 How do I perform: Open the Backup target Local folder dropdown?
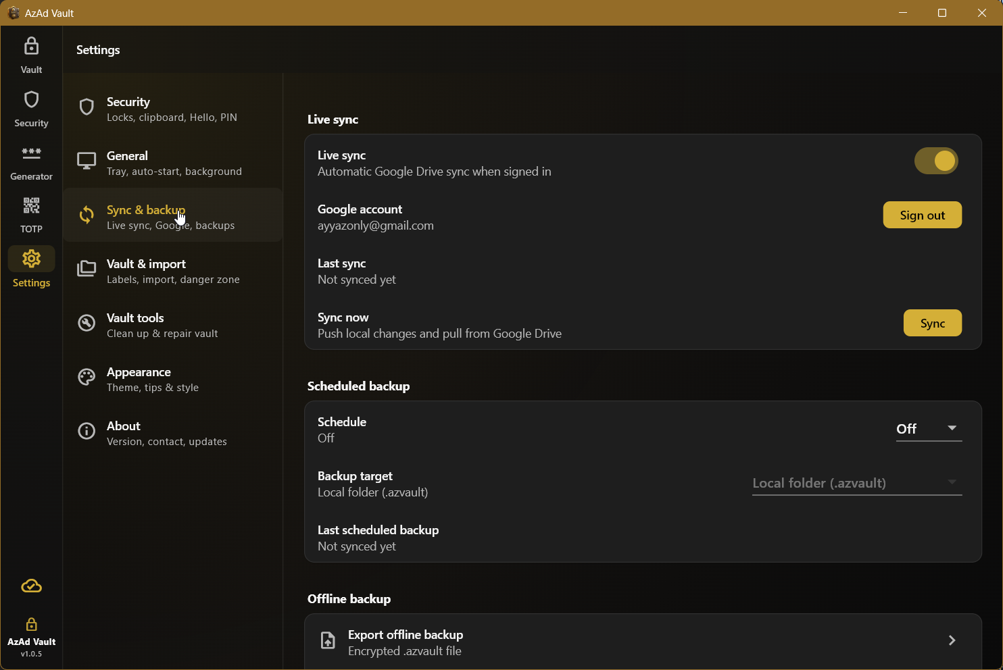coord(857,483)
